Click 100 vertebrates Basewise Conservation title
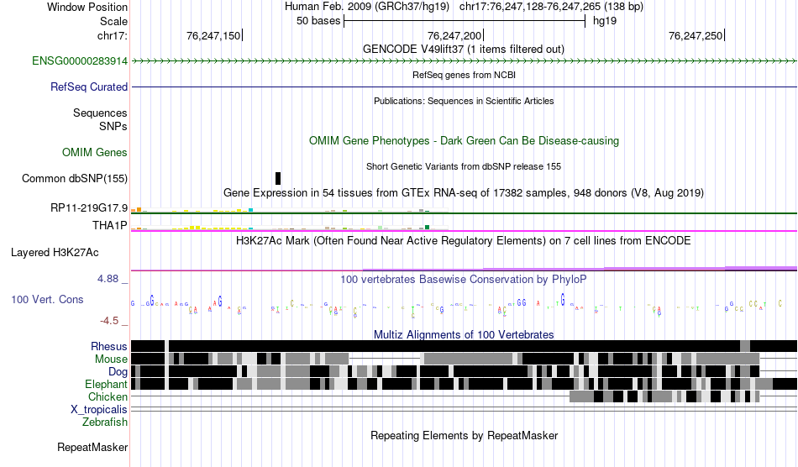 pos(464,280)
